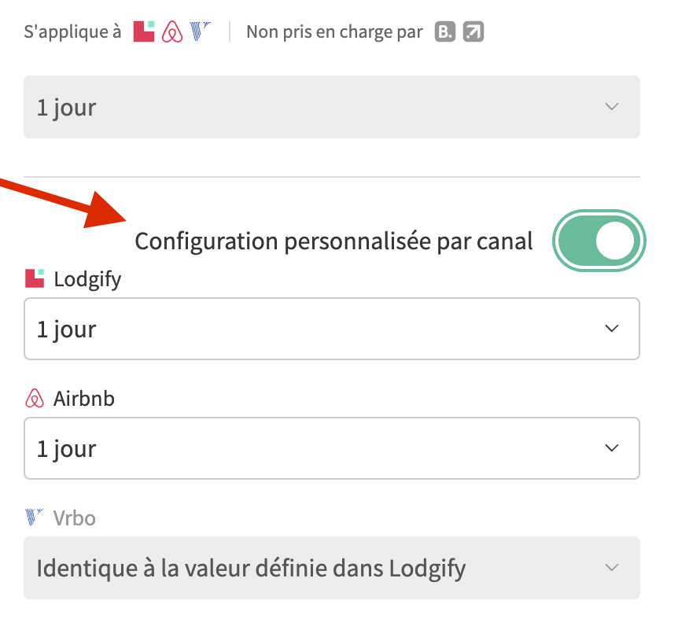Image resolution: width=678 pixels, height=626 pixels.
Task: Click the "Configuration personnalisée par canal" label
Action: [x=333, y=241]
